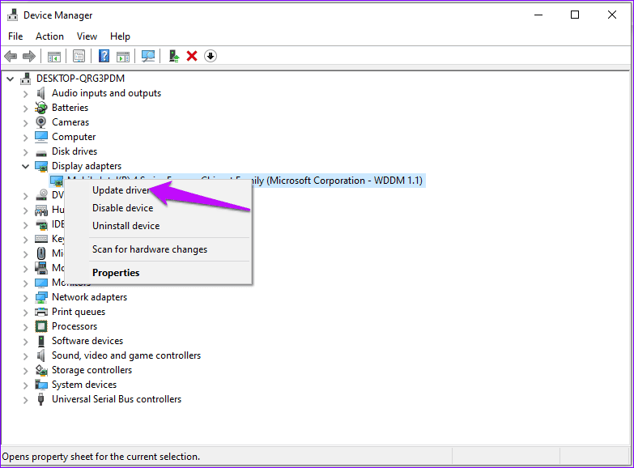Click the show/hide console tree icon
Viewport: 634px width, 468px height.
[x=53, y=56]
